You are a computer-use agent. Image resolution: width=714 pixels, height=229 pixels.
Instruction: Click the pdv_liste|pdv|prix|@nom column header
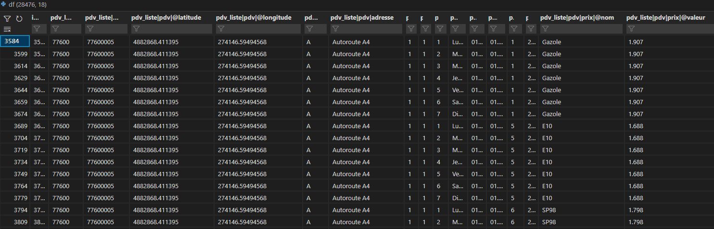click(x=577, y=18)
